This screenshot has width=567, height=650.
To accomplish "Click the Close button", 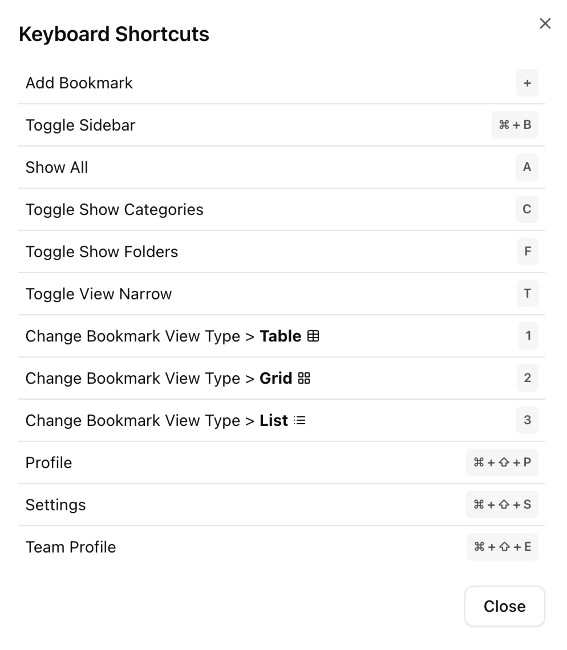I will click(504, 606).
